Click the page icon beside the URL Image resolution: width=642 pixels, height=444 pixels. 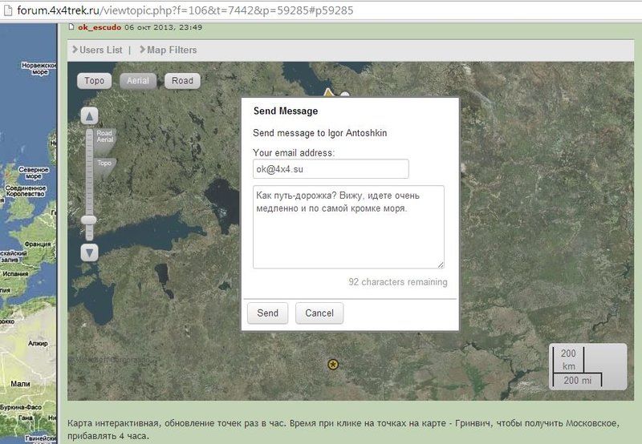coord(9,11)
